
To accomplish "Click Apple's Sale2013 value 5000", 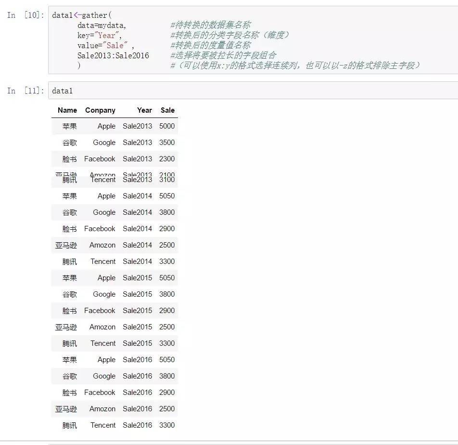I will 168,126.
